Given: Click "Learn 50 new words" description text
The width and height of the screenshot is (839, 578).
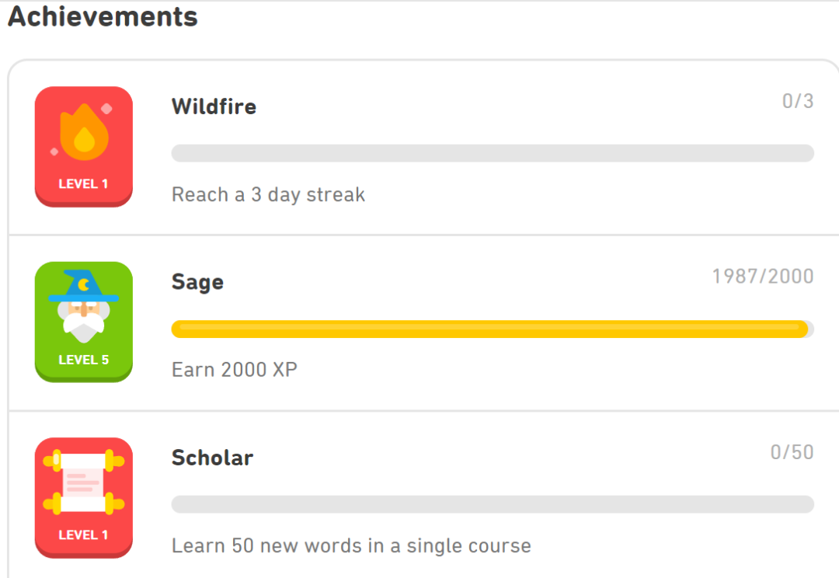Looking at the screenshot, I should pyautogui.click(x=351, y=545).
